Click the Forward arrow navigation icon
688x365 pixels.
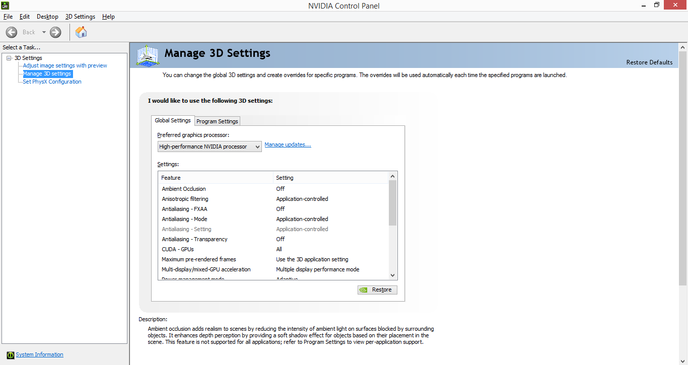click(x=55, y=32)
